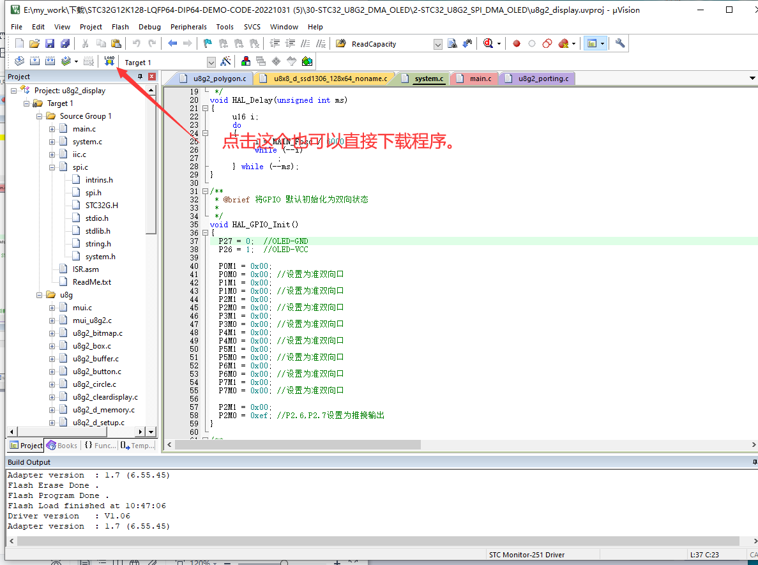Open the Target 1 dropdown list
Viewport: 758px width, 565px height.
211,62
